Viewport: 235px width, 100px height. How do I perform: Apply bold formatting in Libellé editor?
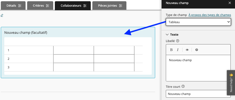tap(171, 50)
